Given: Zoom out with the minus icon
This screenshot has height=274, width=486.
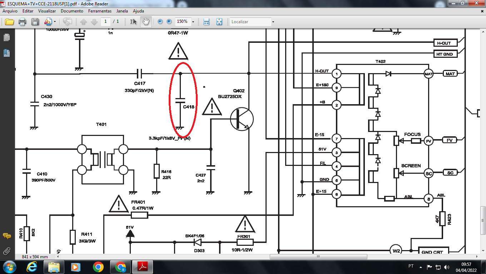Looking at the screenshot, I should pyautogui.click(x=160, y=21).
